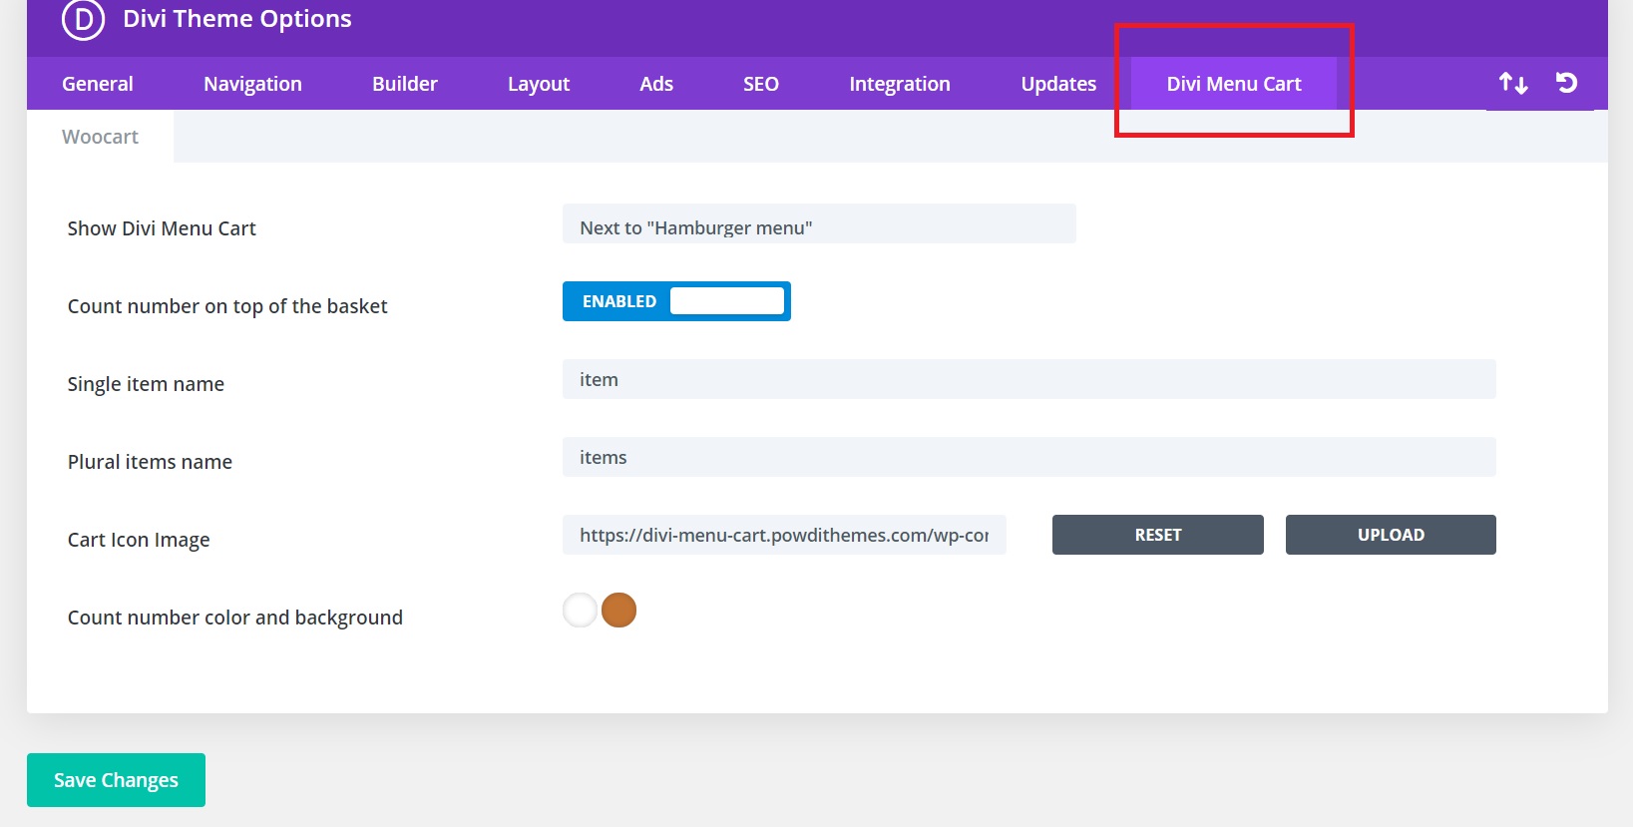Click the Cart Icon Image URL field
The image size is (1633, 827).
(784, 535)
